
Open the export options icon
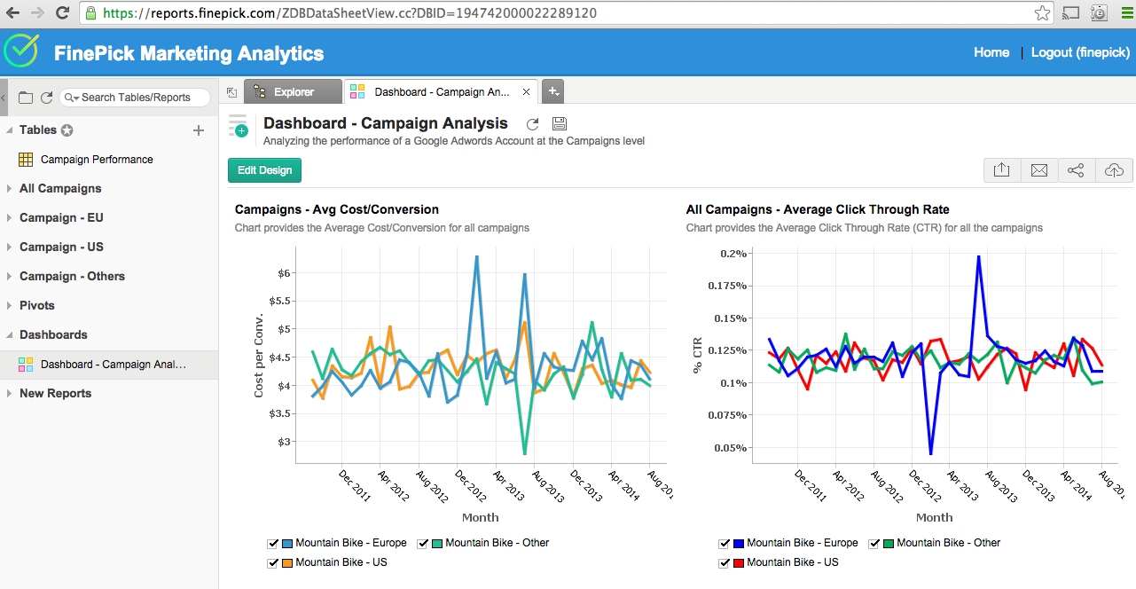[1001, 169]
